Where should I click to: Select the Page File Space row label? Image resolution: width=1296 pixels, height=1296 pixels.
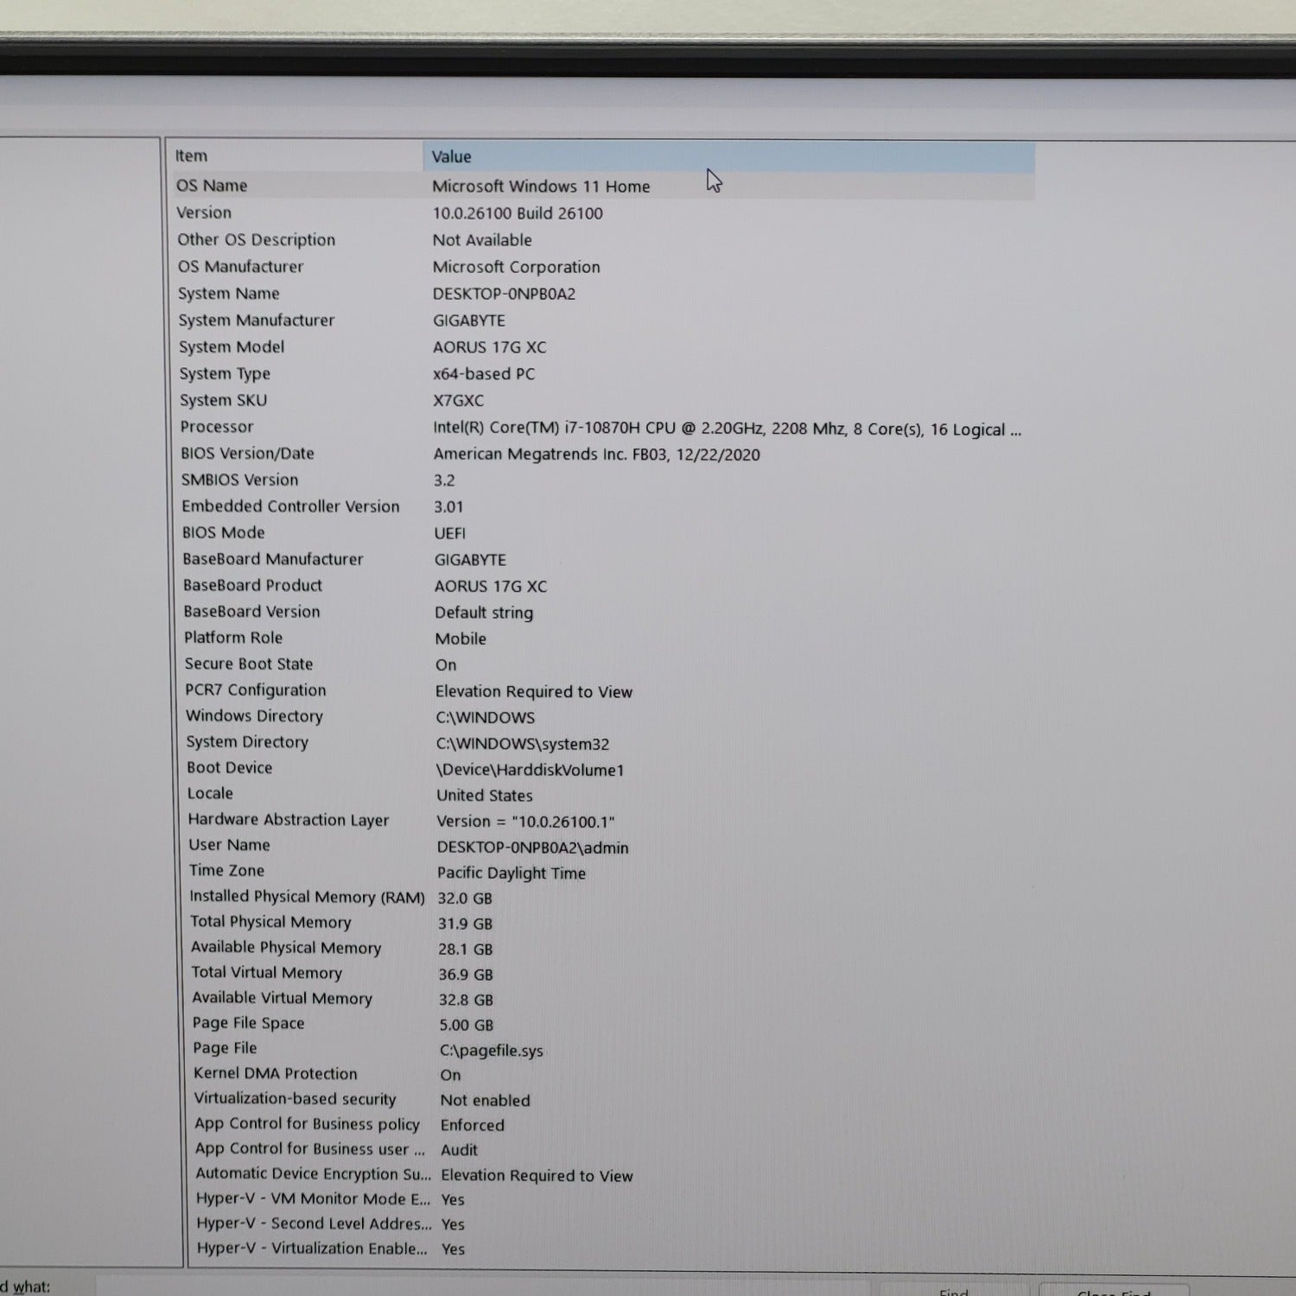(x=248, y=1023)
